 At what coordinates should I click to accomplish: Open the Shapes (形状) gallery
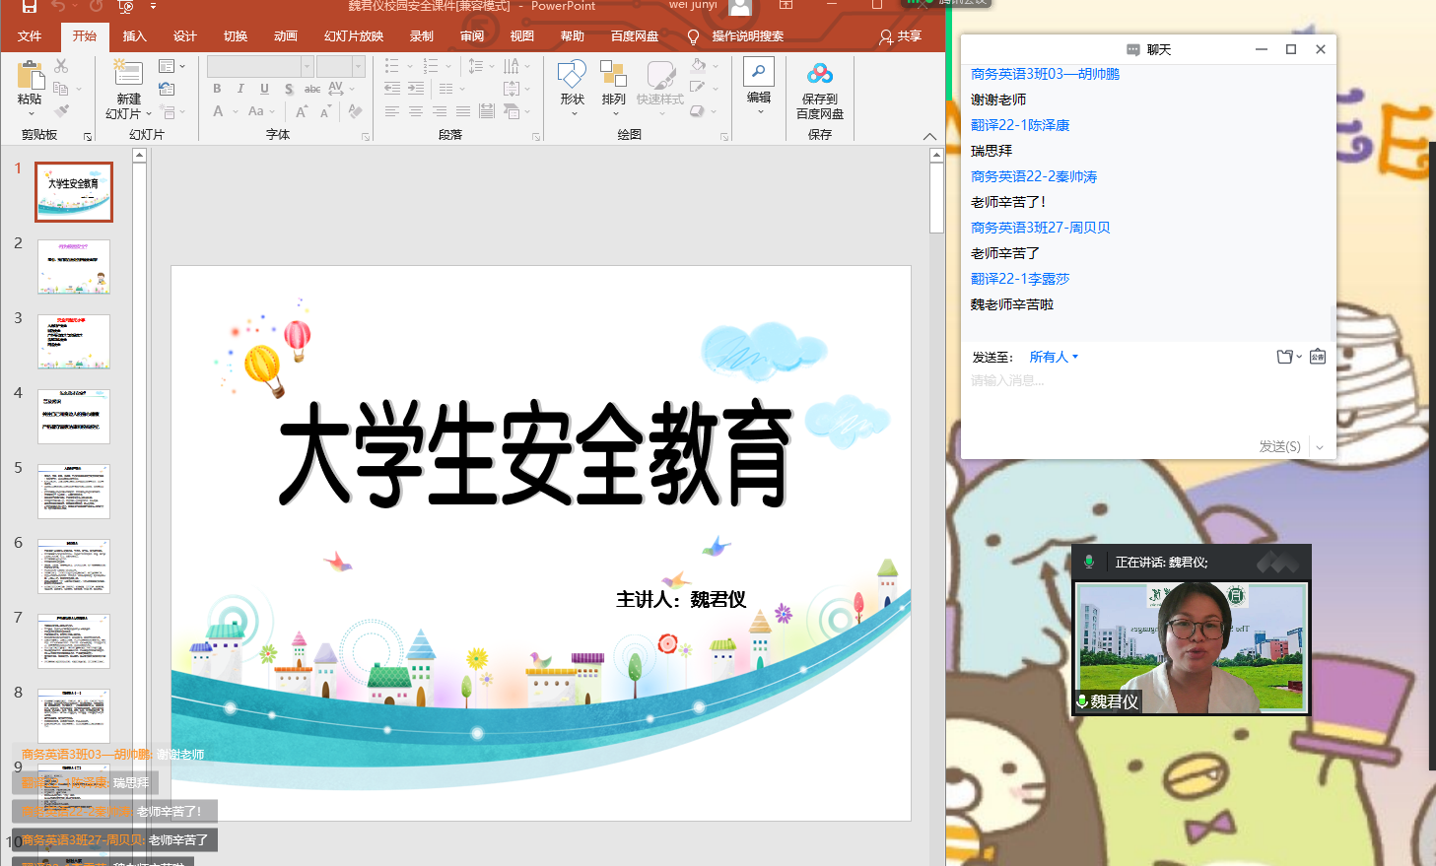(x=572, y=75)
